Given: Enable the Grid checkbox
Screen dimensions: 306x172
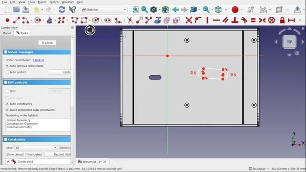Looking at the screenshot, I should point(7,91).
